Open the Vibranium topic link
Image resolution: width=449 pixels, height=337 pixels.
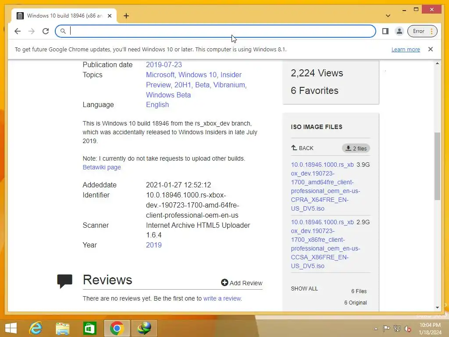pos(229,85)
